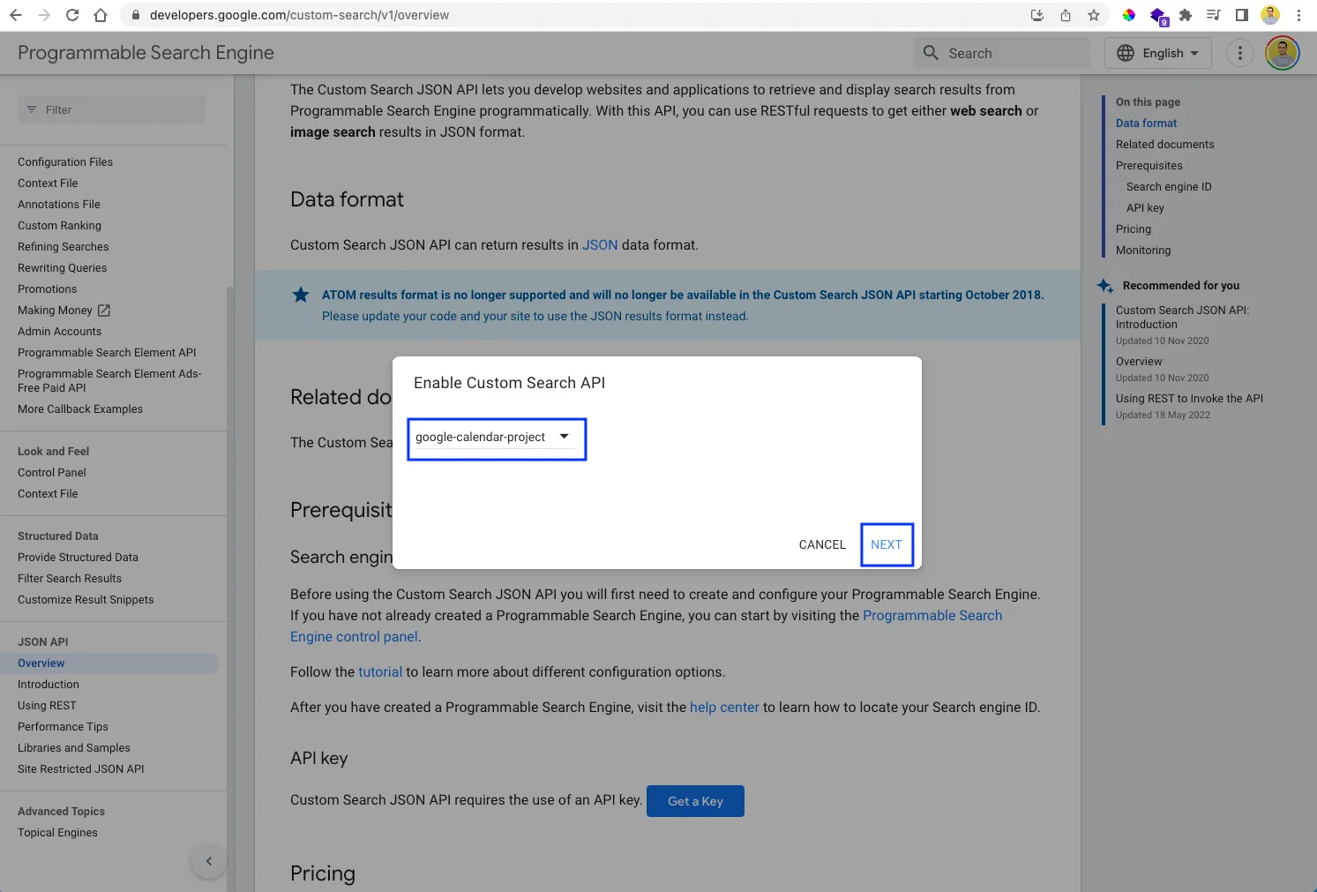Click CANCEL in the dialog
Image resolution: width=1317 pixels, height=892 pixels.
click(x=822, y=544)
